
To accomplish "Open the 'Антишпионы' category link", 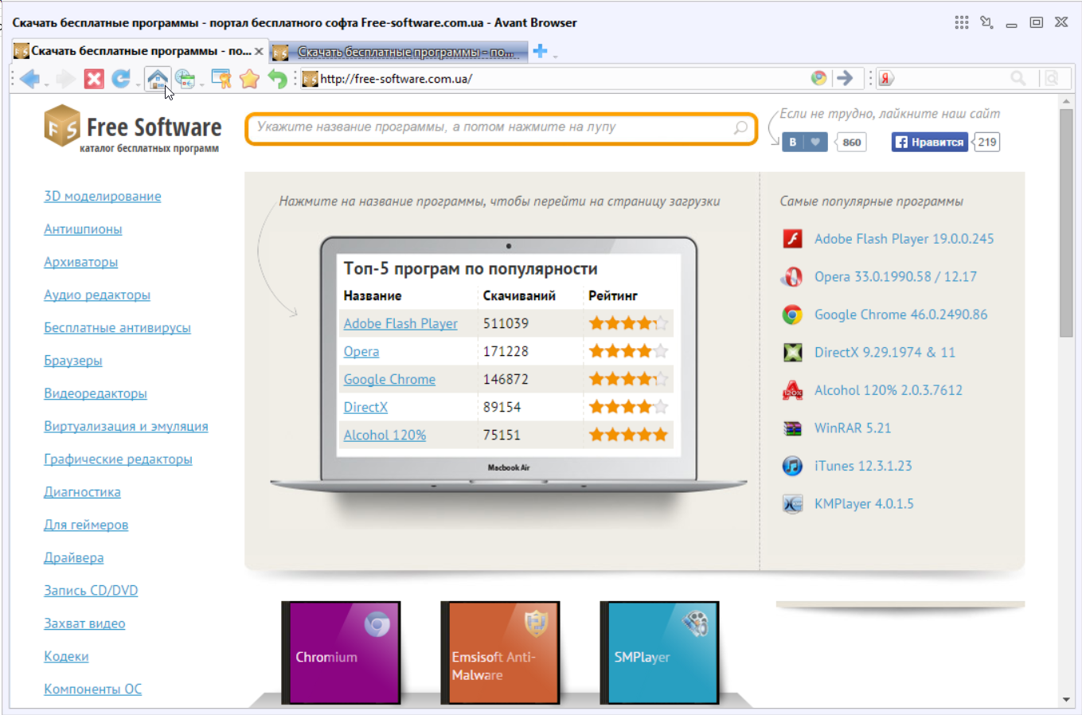I will tap(83, 229).
